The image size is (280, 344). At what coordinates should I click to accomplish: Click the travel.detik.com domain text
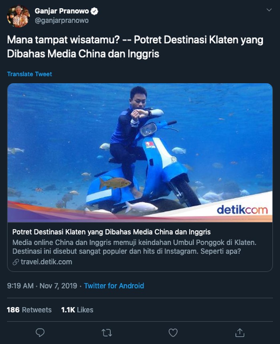pos(46,262)
